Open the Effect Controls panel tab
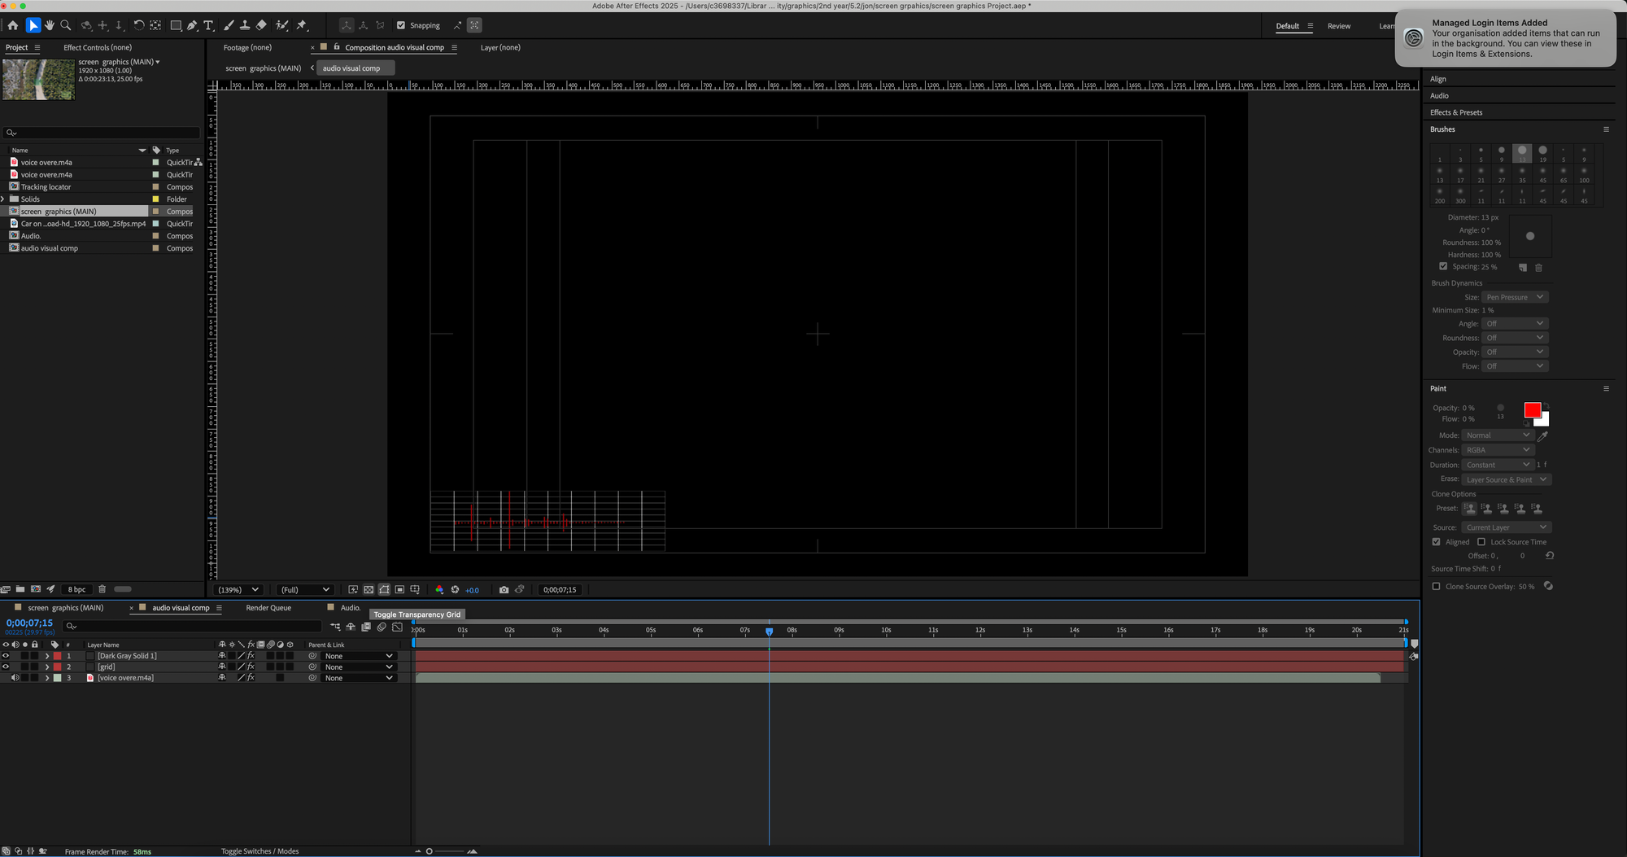The width and height of the screenshot is (1627, 857). 98,47
